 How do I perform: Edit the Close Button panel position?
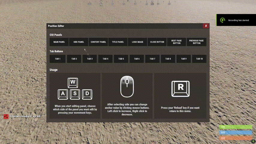(157, 42)
